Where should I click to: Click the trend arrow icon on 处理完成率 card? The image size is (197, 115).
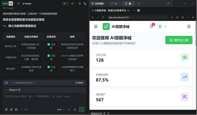click(184, 77)
